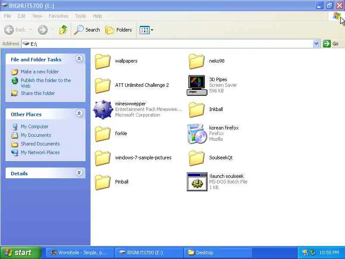Switch to Desktop taskbar window

(218, 253)
